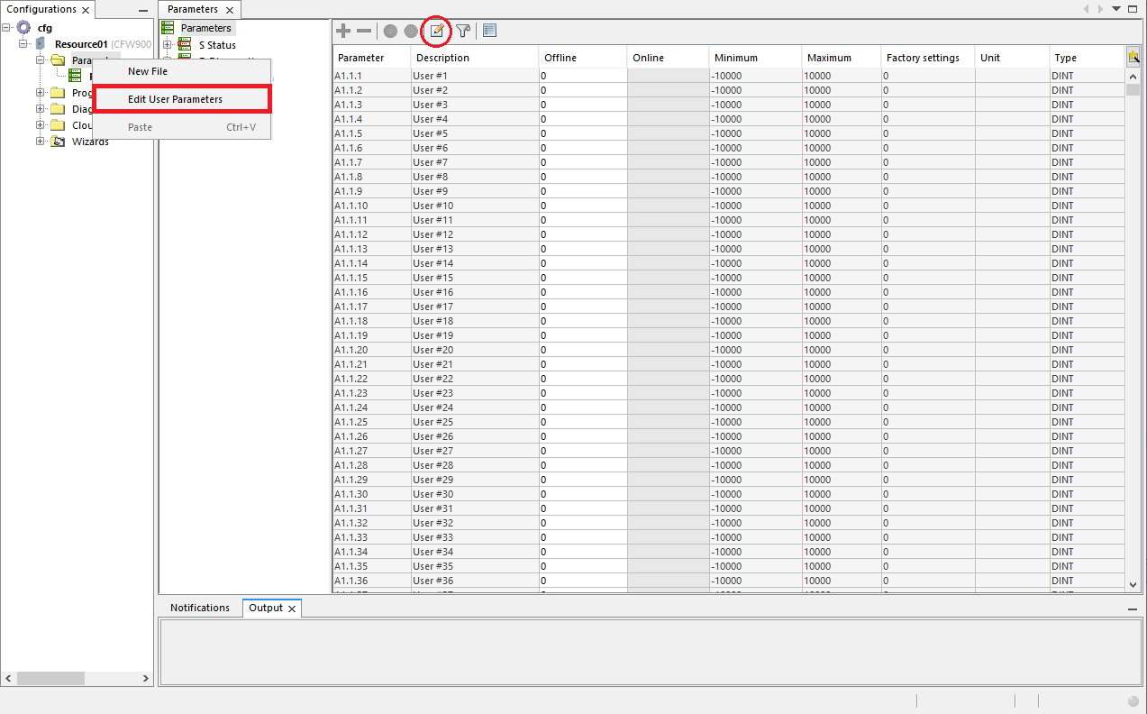Switch to the Configurations tab

pos(40,9)
